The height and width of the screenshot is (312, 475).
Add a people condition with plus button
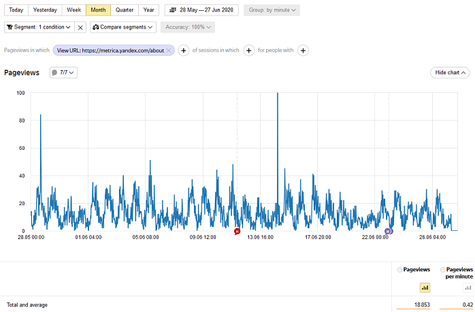(x=304, y=50)
